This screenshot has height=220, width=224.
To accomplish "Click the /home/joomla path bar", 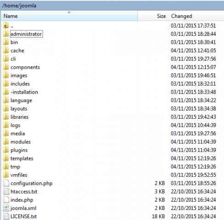I will point(112,5).
